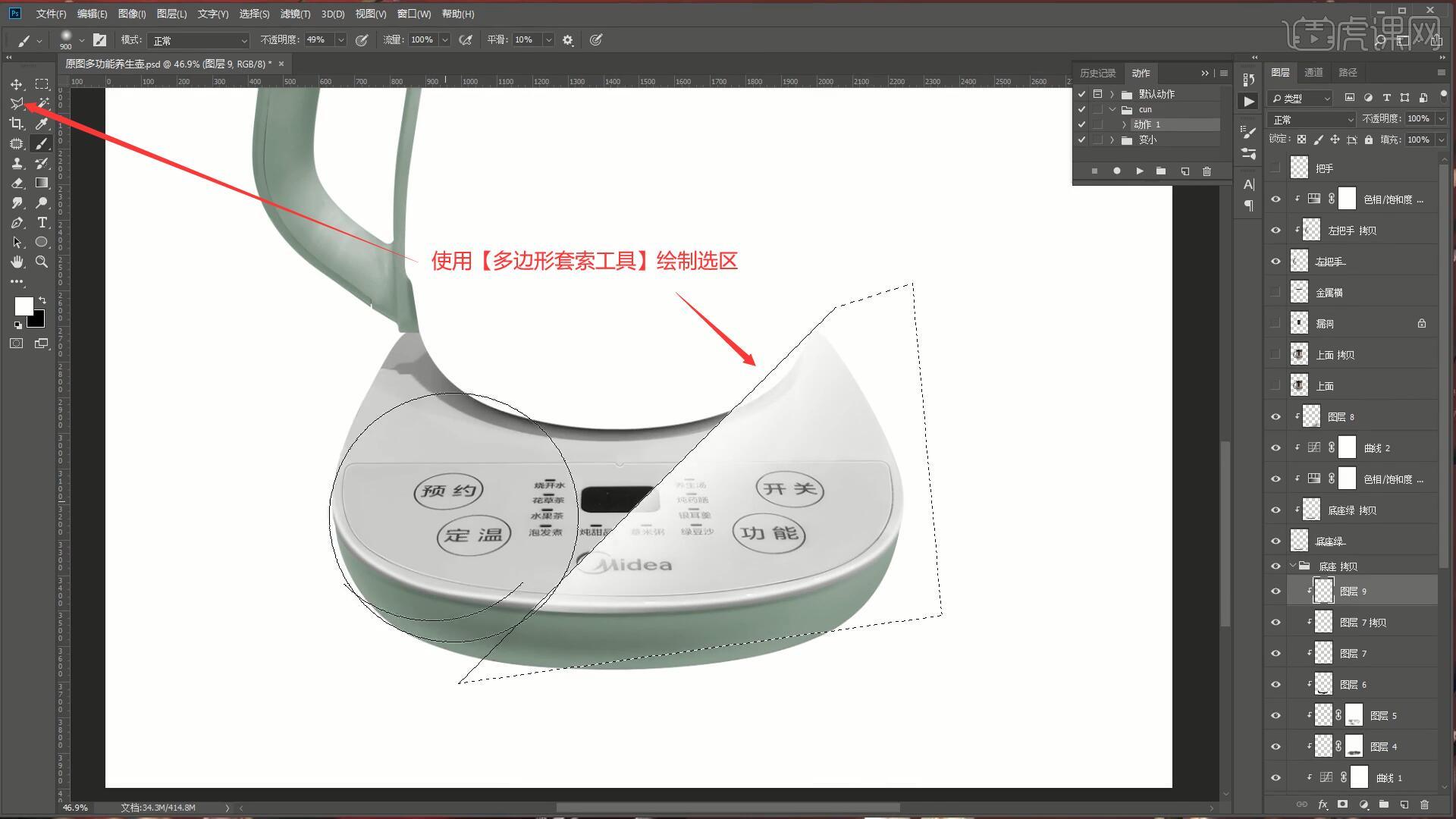Show the 把手 layer visibility
Image resolution: width=1456 pixels, height=819 pixels.
tap(1276, 168)
